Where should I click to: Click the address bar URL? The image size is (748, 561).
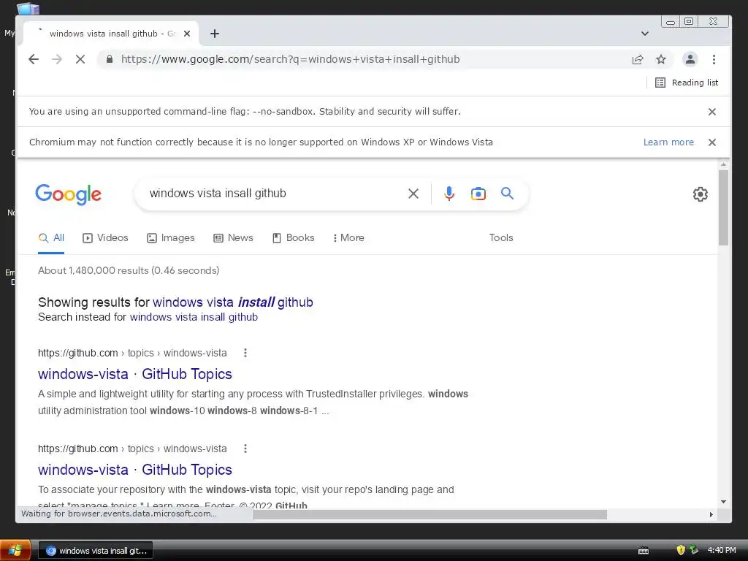point(291,59)
